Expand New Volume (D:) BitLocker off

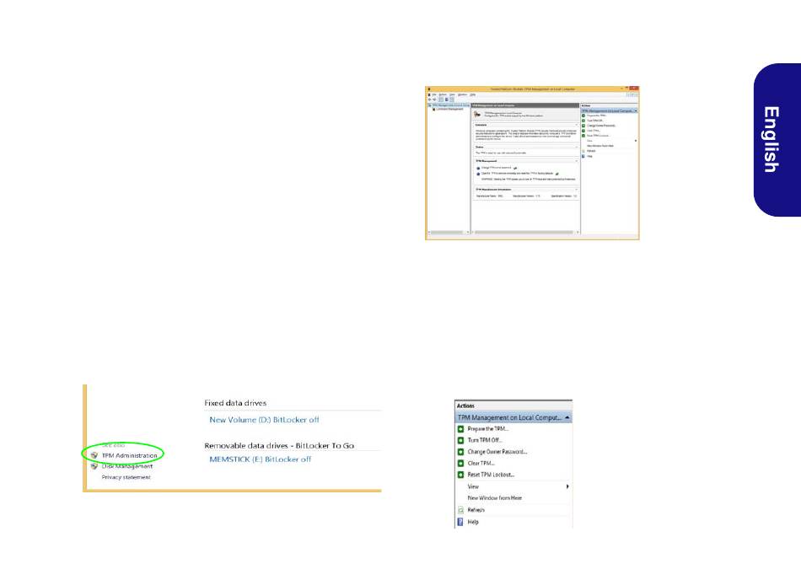pyautogui.click(x=264, y=420)
